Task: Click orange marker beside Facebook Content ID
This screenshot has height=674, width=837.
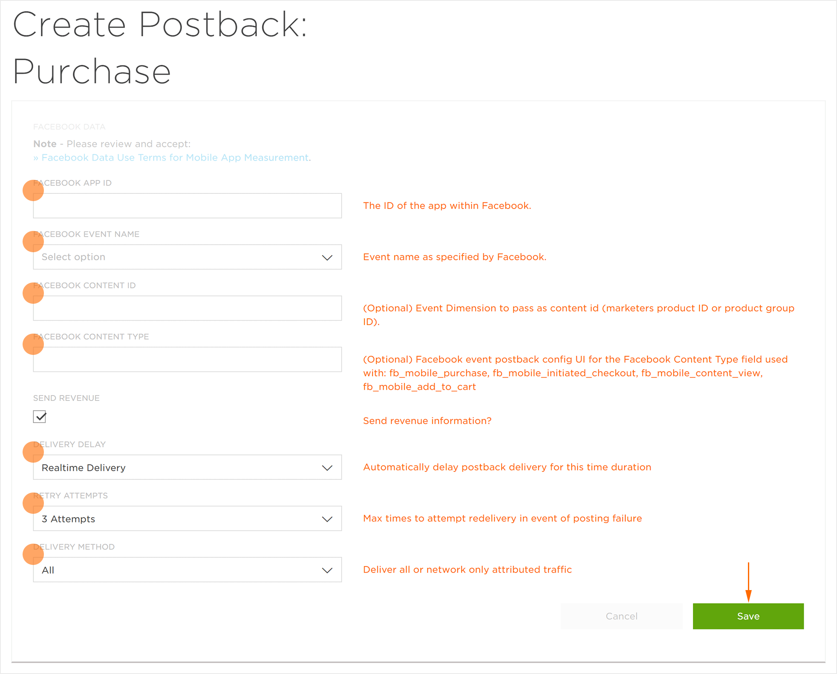Action: pyautogui.click(x=33, y=293)
